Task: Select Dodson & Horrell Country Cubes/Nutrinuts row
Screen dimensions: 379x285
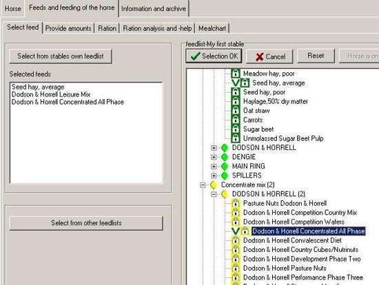Action: coord(300,249)
